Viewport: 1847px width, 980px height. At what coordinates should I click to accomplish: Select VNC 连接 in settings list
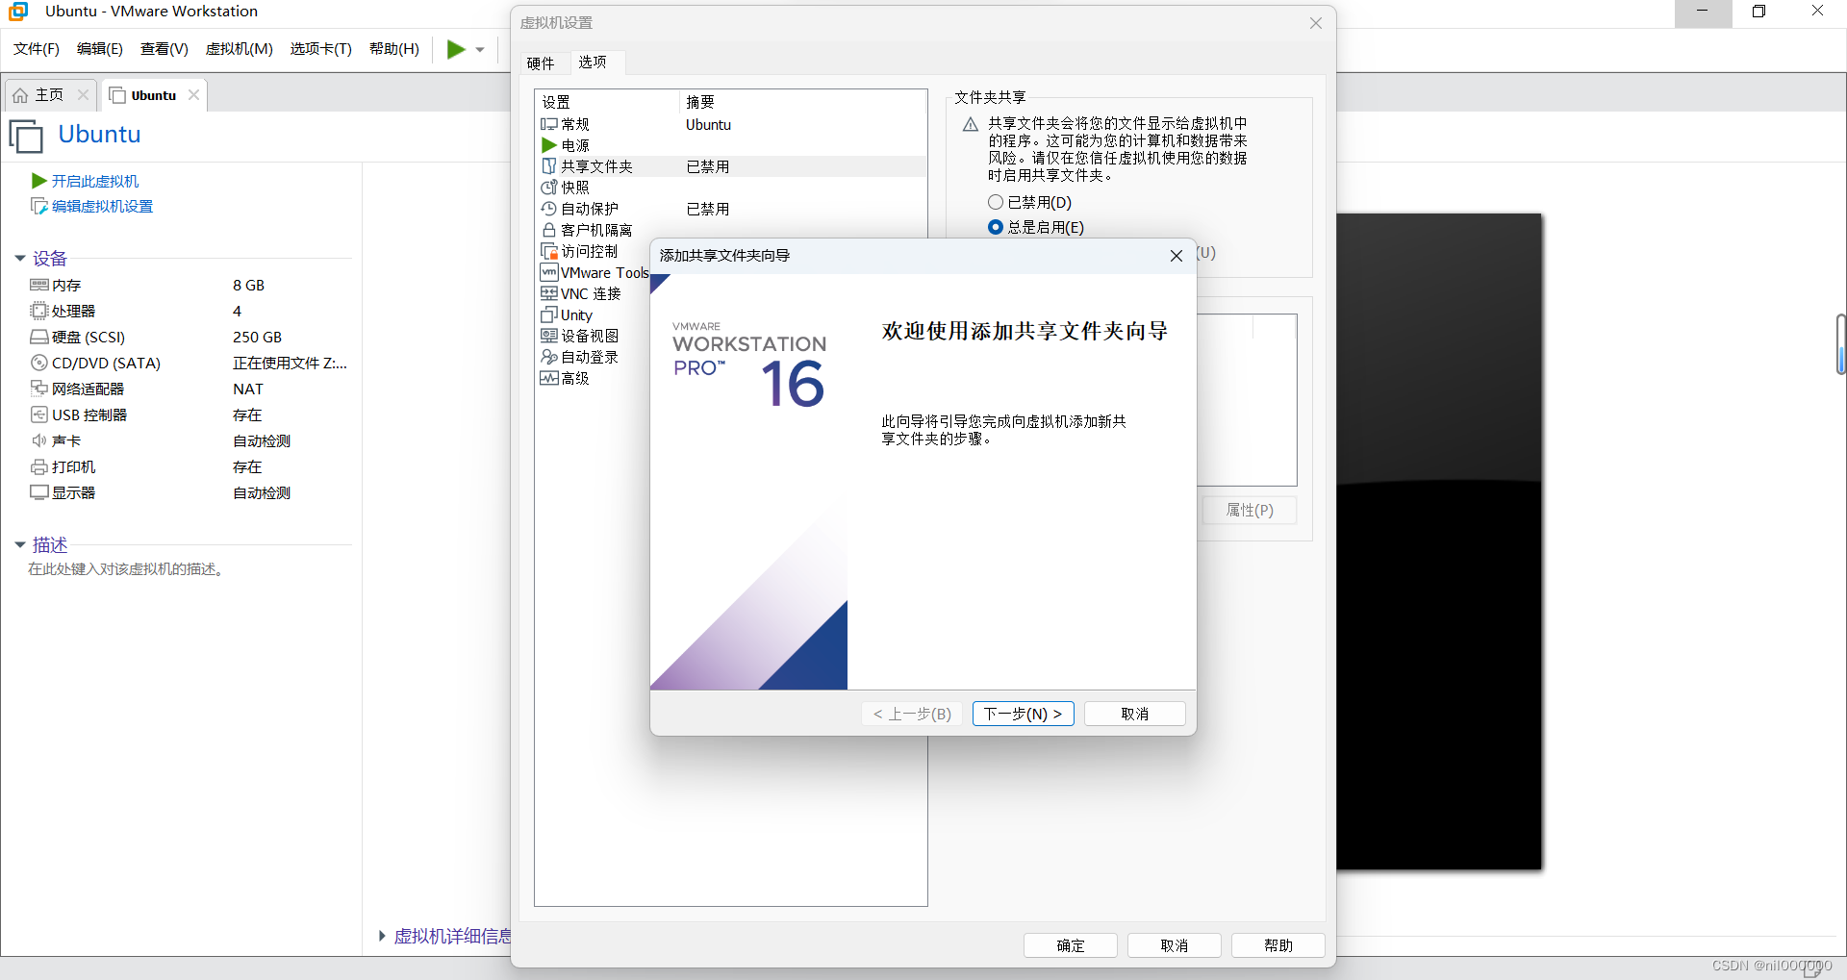(591, 293)
